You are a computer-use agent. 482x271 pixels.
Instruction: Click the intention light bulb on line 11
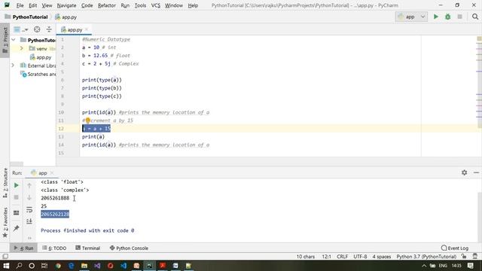pyautogui.click(x=87, y=120)
